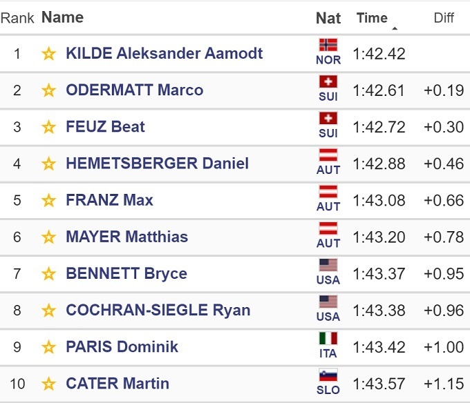Open ODERMATT Marco athlete profile
This screenshot has width=470, height=403.
coord(134,90)
